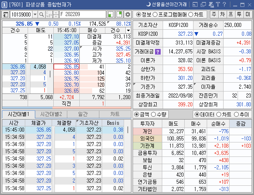The height and width of the screenshot is (195, 254).
Task: Click the first green chart layout icon
Action: pyautogui.click(x=111, y=14)
